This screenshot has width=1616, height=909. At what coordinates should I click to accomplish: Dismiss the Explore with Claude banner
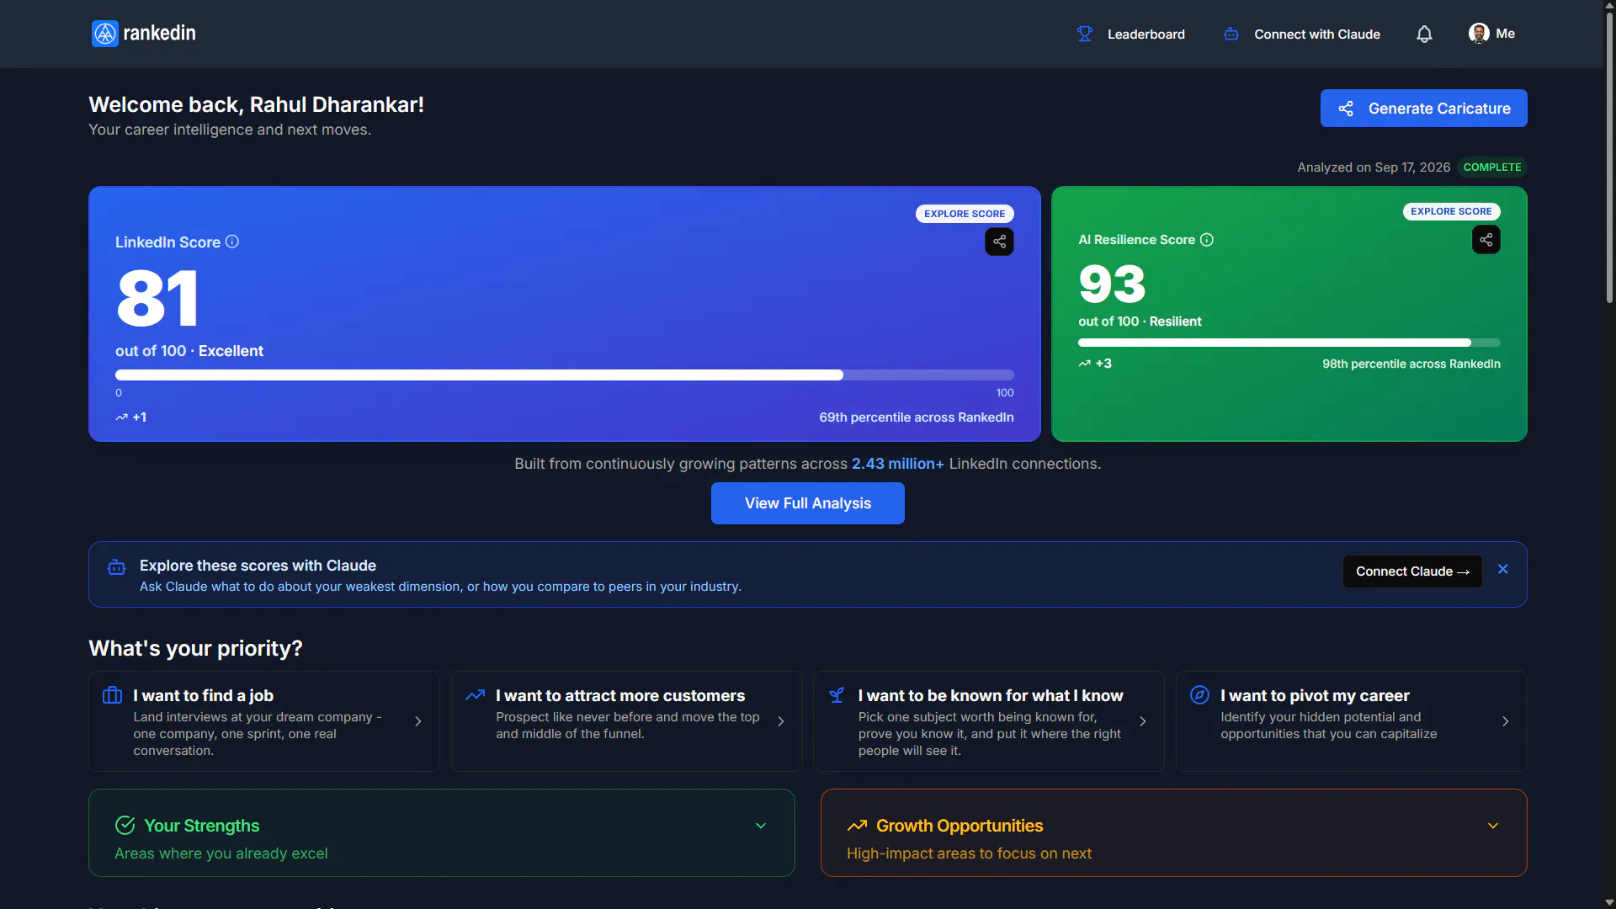[1503, 570]
